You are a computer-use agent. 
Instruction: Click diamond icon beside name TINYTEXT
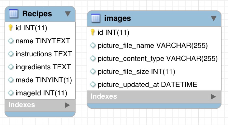point(11,41)
